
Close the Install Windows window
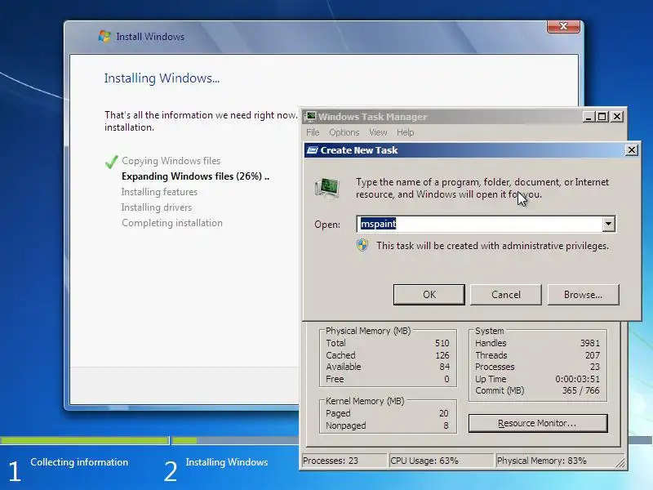tap(563, 26)
